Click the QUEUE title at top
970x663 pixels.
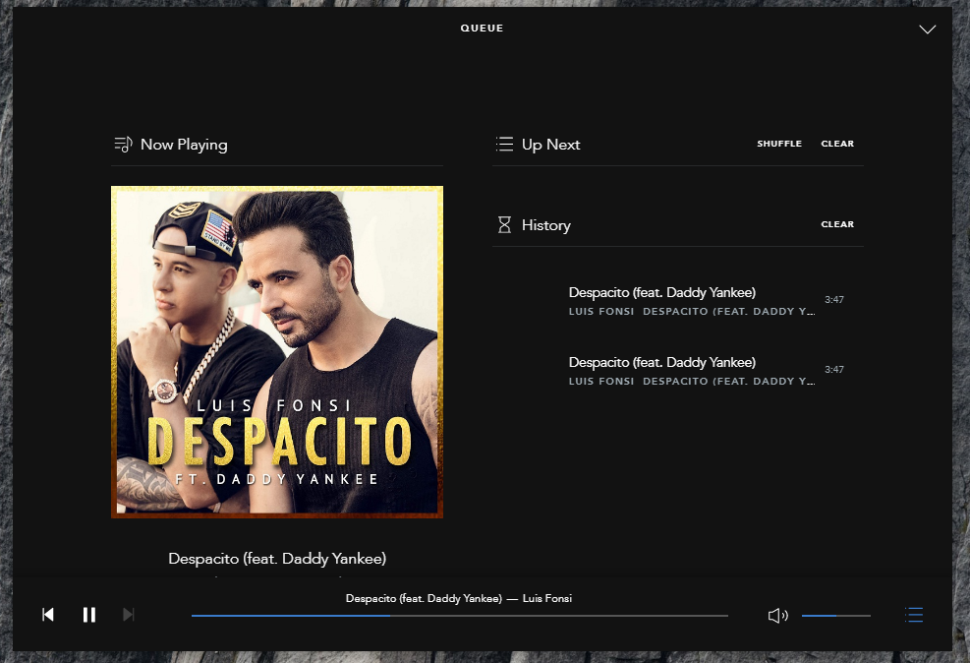[482, 28]
